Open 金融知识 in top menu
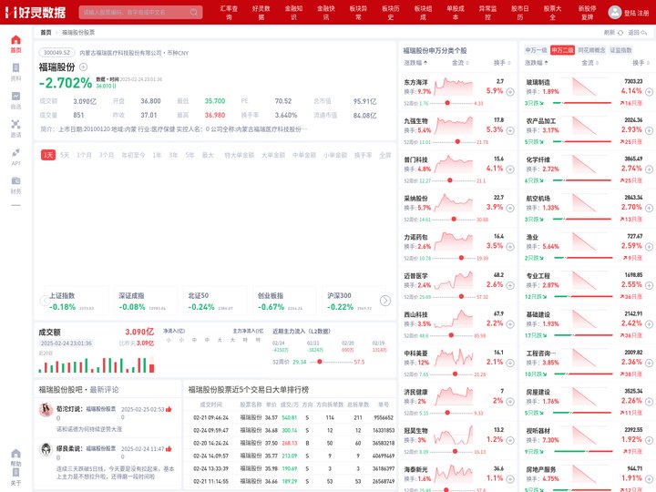The height and width of the screenshot is (492, 656). 293,13
